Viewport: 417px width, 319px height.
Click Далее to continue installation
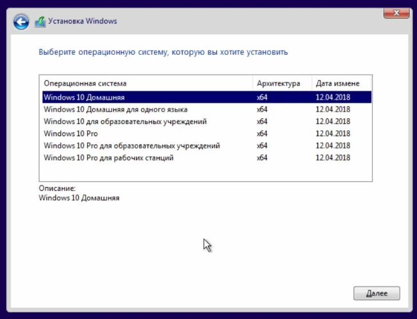click(376, 293)
